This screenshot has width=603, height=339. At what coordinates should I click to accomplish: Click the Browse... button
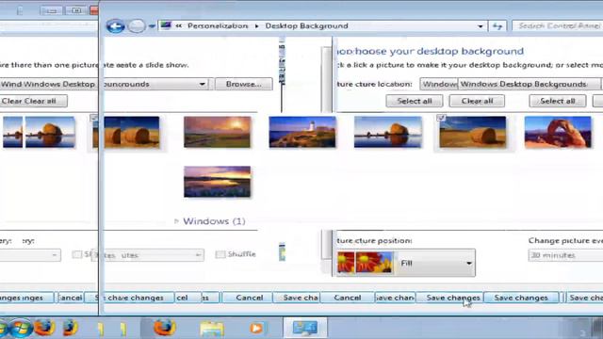[243, 84]
